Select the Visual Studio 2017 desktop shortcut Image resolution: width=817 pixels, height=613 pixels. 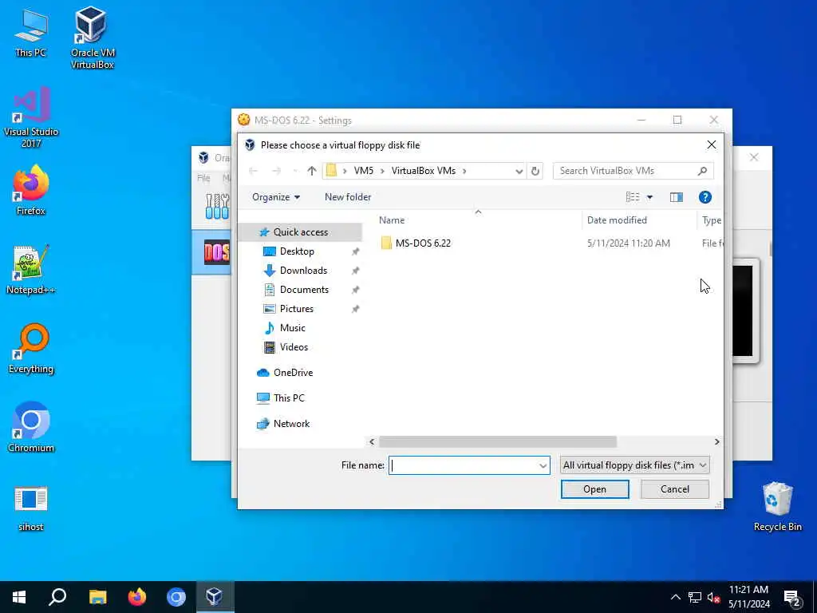(x=31, y=117)
